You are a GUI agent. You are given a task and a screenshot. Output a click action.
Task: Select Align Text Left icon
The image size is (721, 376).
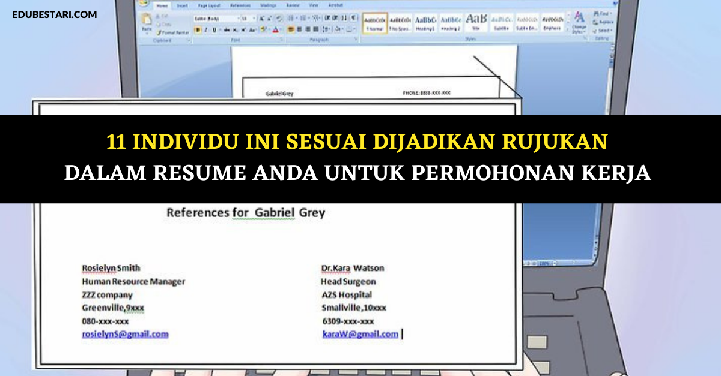291,29
